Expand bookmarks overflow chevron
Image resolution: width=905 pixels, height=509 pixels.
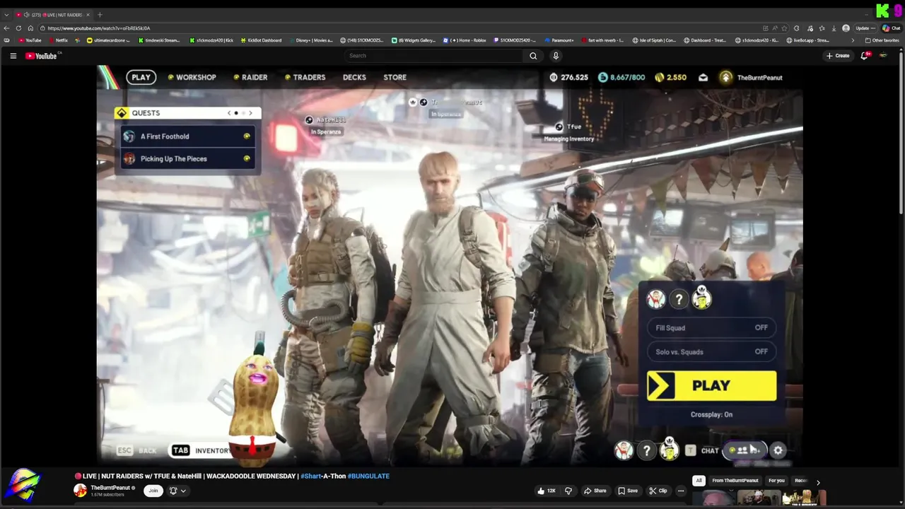pyautogui.click(x=853, y=40)
